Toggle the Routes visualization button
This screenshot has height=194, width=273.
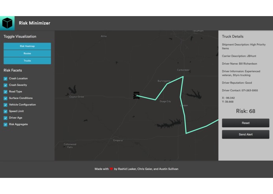pyautogui.click(x=27, y=53)
